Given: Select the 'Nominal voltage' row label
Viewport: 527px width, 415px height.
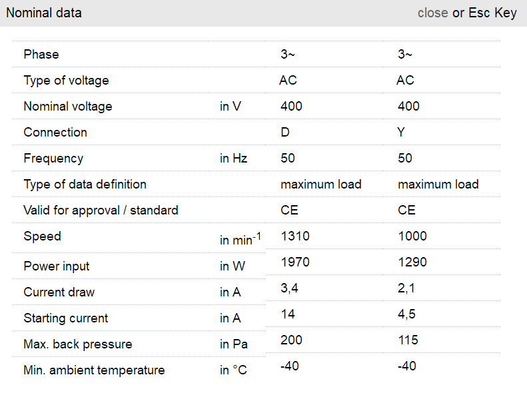Looking at the screenshot, I should pyautogui.click(x=68, y=107).
